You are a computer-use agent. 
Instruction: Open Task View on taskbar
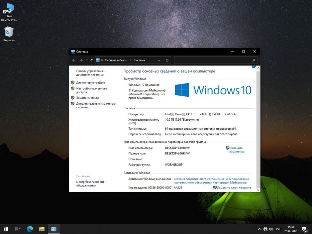point(17,229)
